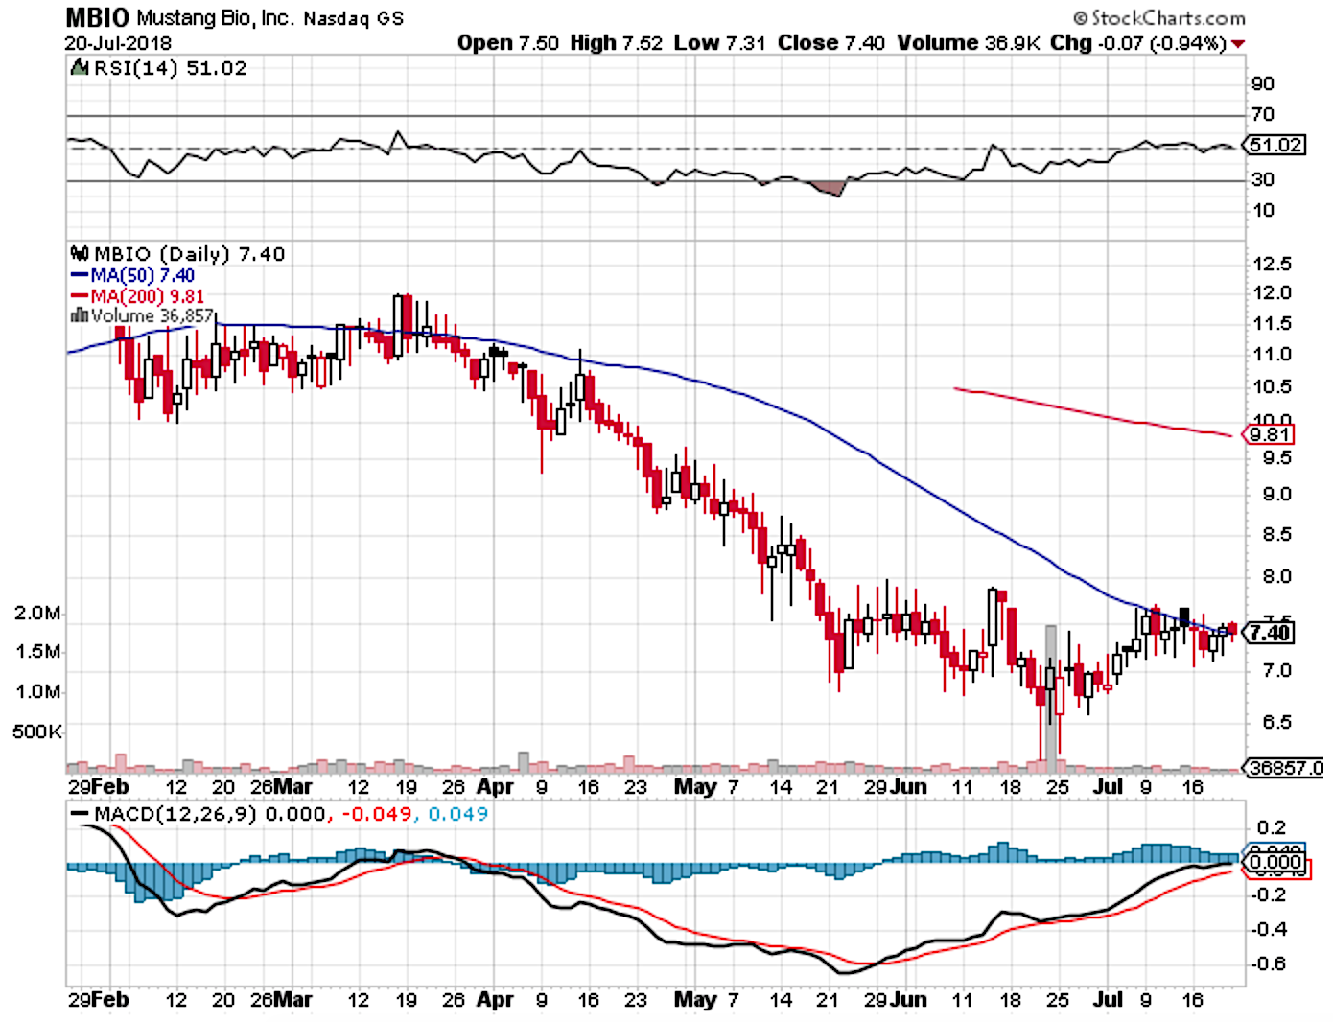Click the MACD signal value -0.049

tap(377, 814)
